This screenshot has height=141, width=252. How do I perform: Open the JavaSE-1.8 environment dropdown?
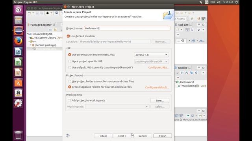151,55
